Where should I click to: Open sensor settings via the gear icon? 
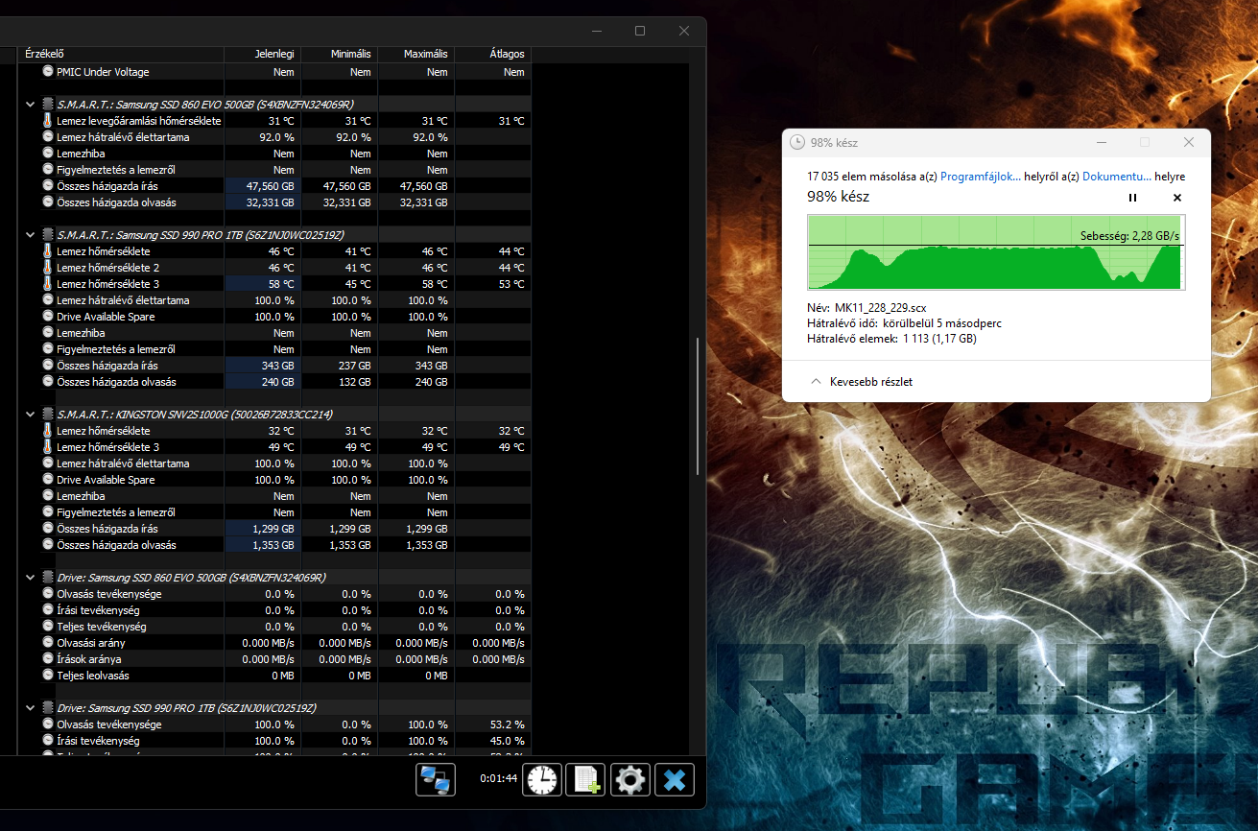point(629,780)
